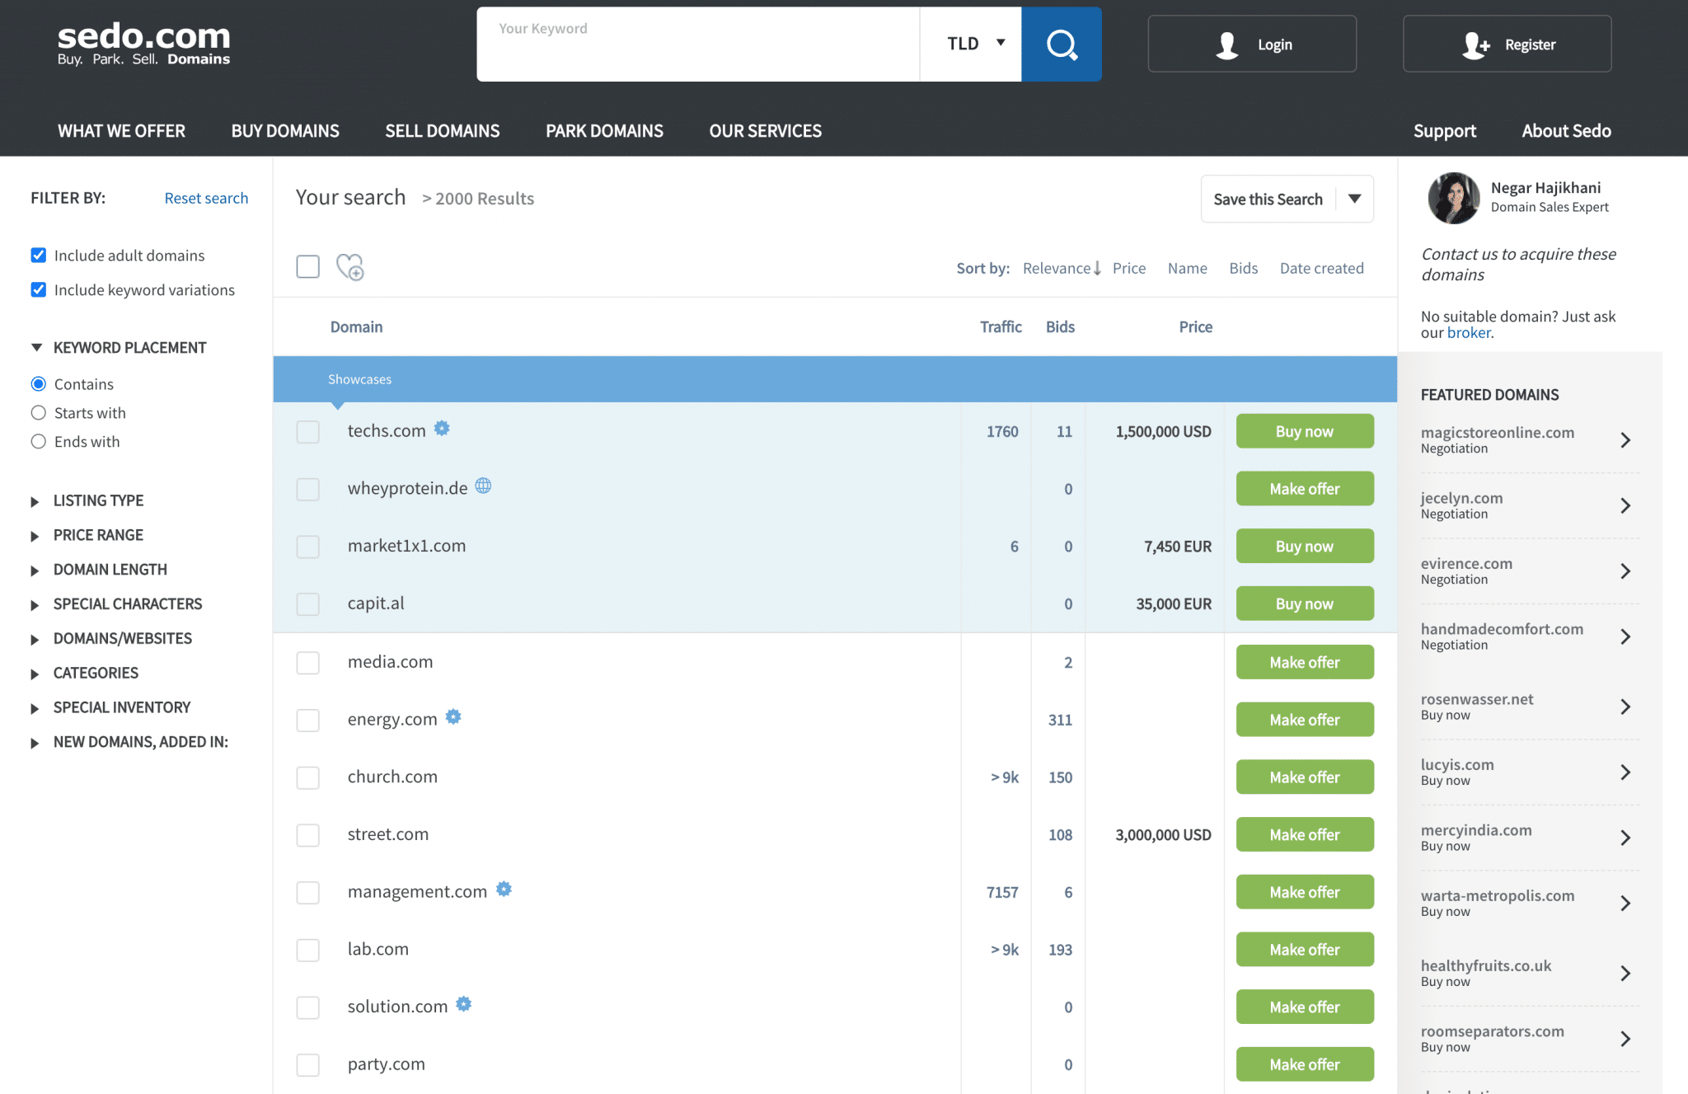Open the About Sedo menu
This screenshot has height=1094, width=1688.
point(1566,131)
